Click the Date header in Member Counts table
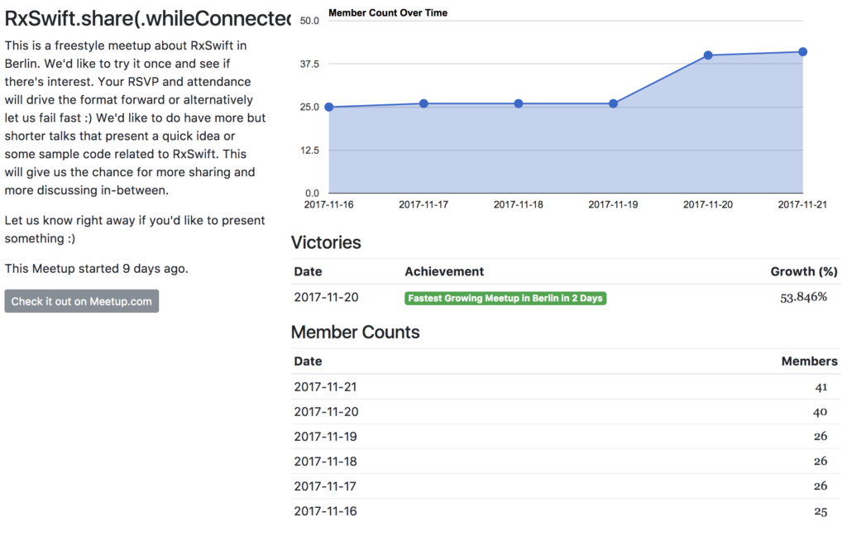The image size is (847, 541). 308,361
